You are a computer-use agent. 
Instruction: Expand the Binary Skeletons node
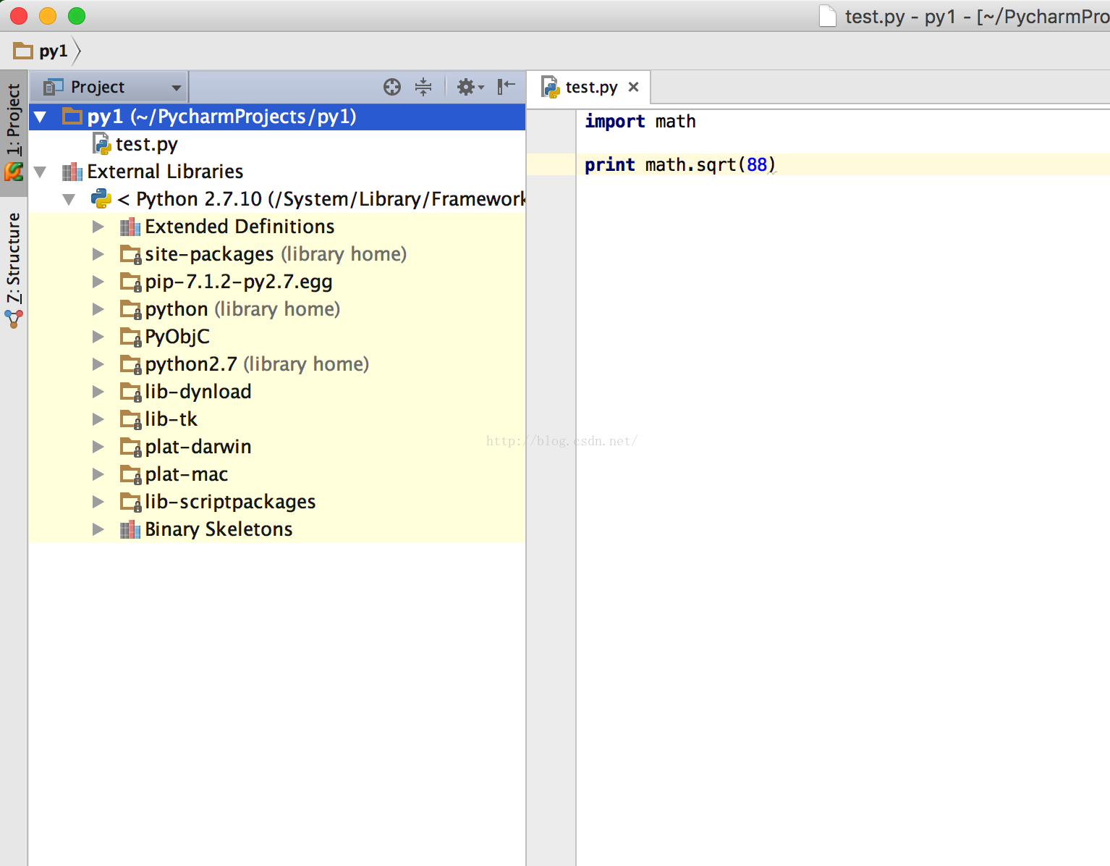[x=98, y=529]
